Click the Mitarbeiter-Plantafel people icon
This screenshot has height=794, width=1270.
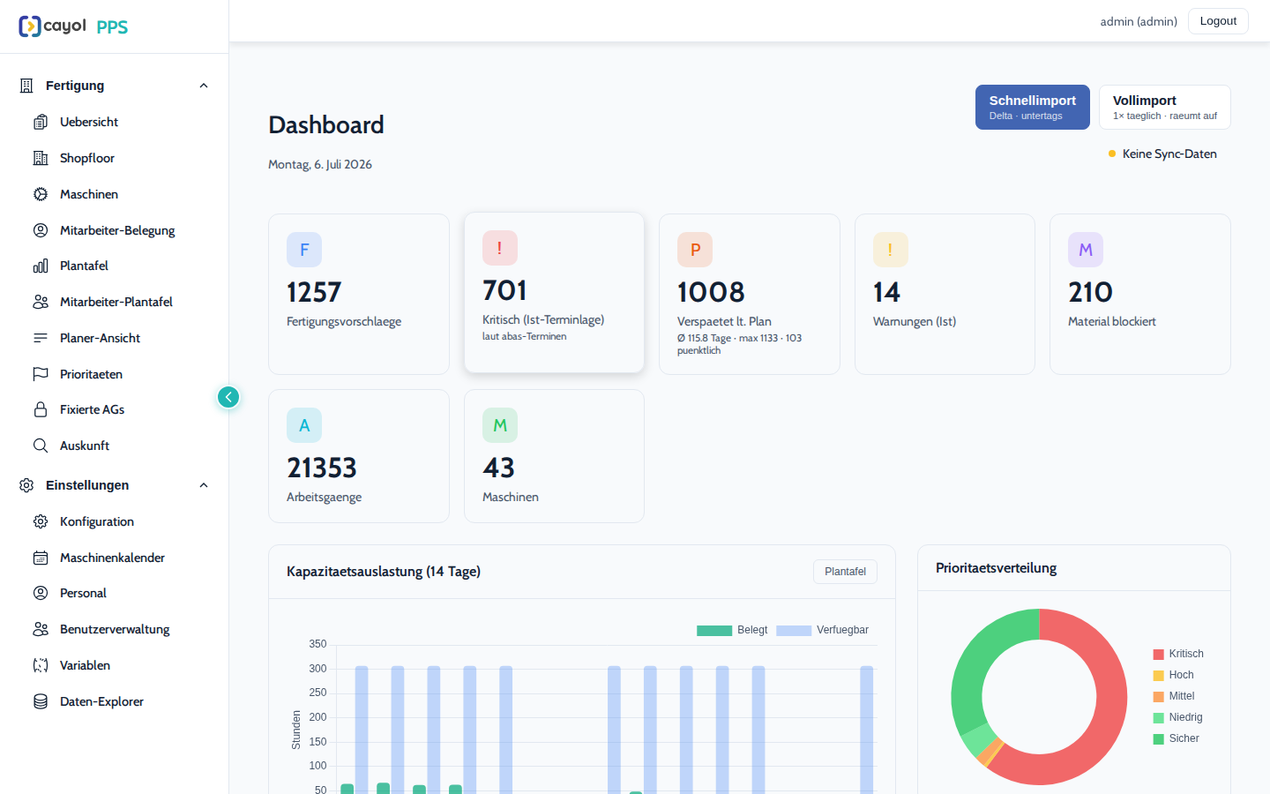pyautogui.click(x=41, y=302)
